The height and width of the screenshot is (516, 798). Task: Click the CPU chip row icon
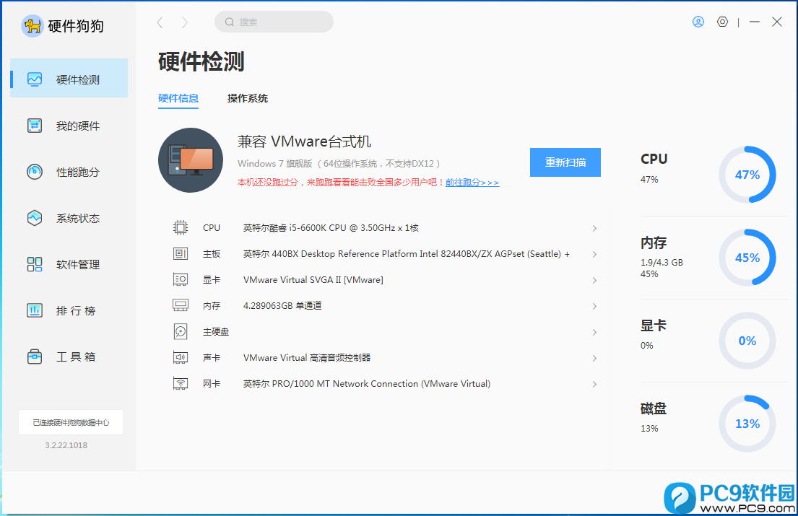click(x=180, y=228)
